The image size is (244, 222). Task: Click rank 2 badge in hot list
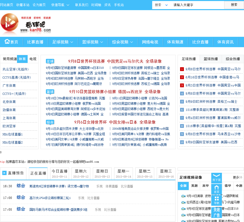tap(182, 77)
